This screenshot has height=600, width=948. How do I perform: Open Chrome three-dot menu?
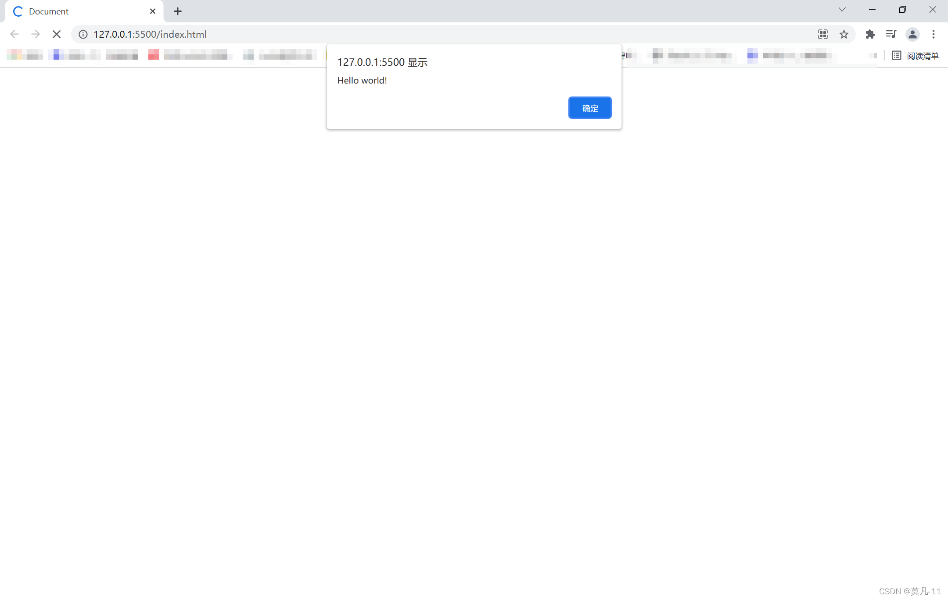tap(934, 34)
